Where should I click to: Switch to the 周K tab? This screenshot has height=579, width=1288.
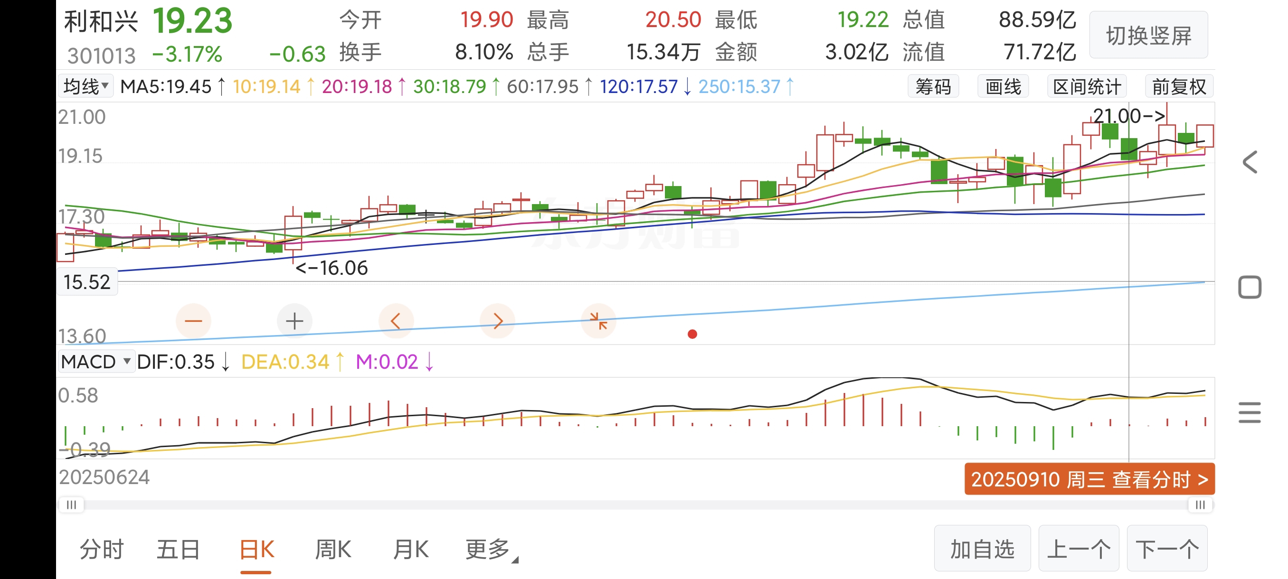[x=333, y=550]
